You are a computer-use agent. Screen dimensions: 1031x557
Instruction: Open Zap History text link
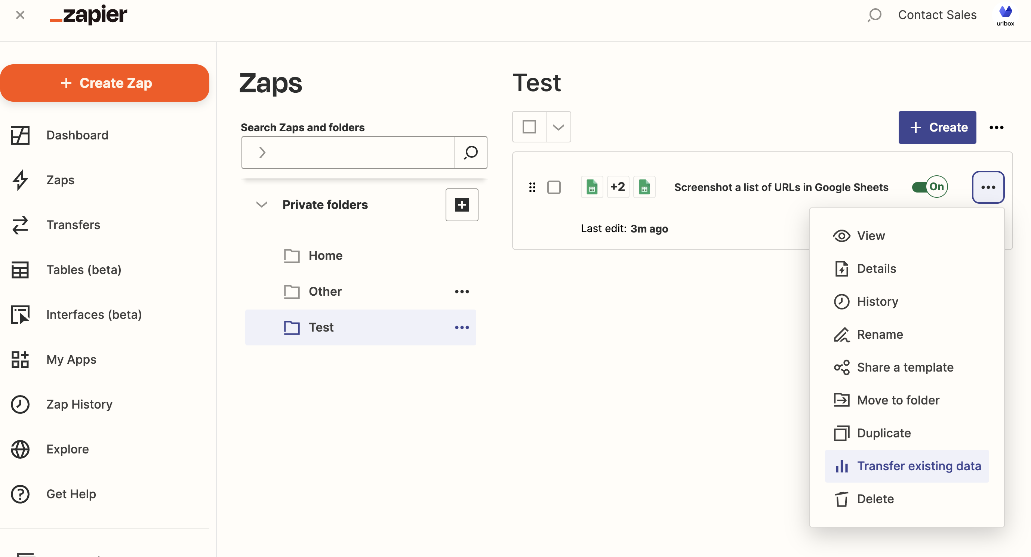click(x=79, y=404)
